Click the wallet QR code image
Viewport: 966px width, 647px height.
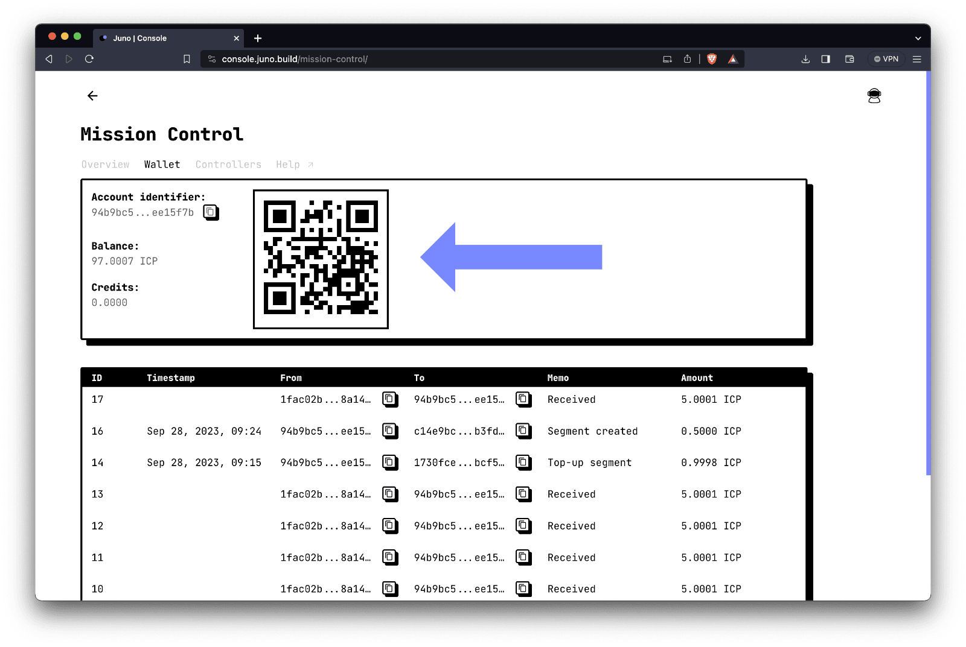point(321,259)
